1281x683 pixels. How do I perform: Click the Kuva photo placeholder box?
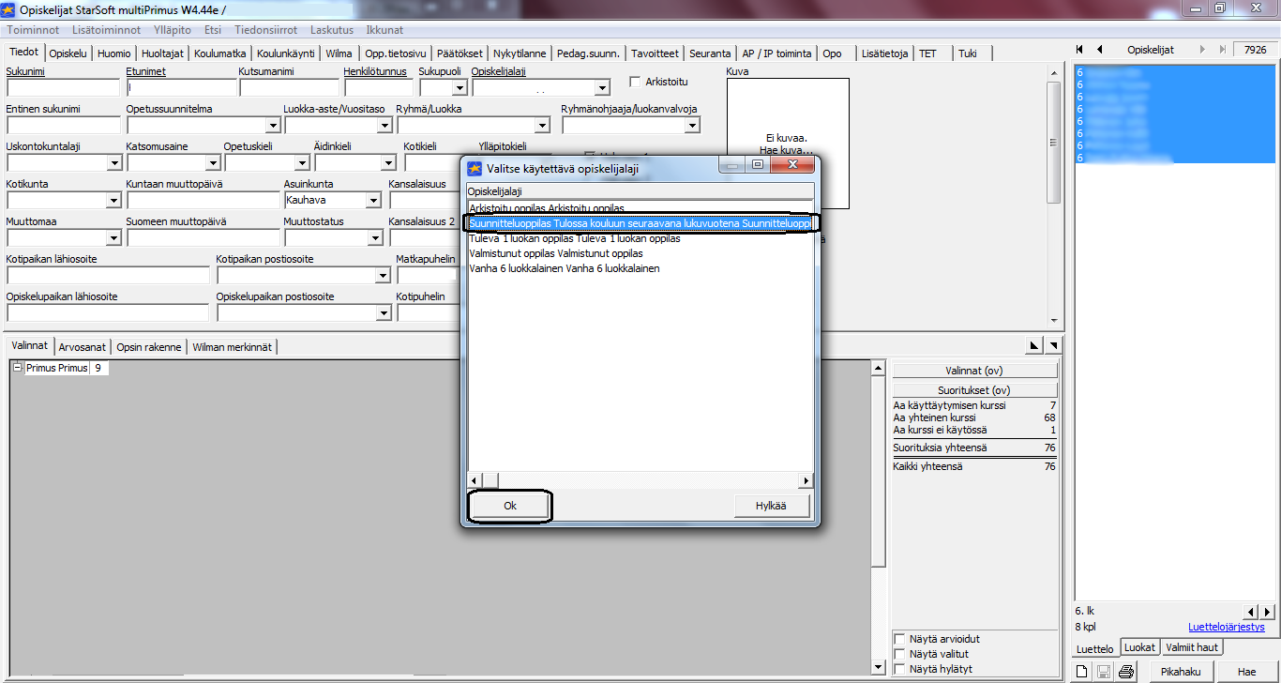788,144
